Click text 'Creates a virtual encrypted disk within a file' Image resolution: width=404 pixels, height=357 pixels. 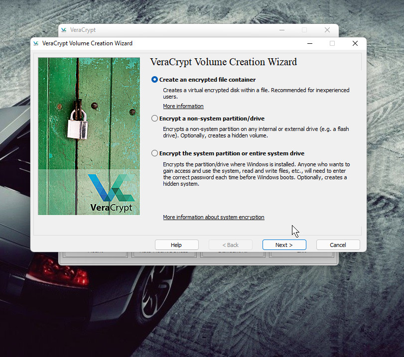215,90
